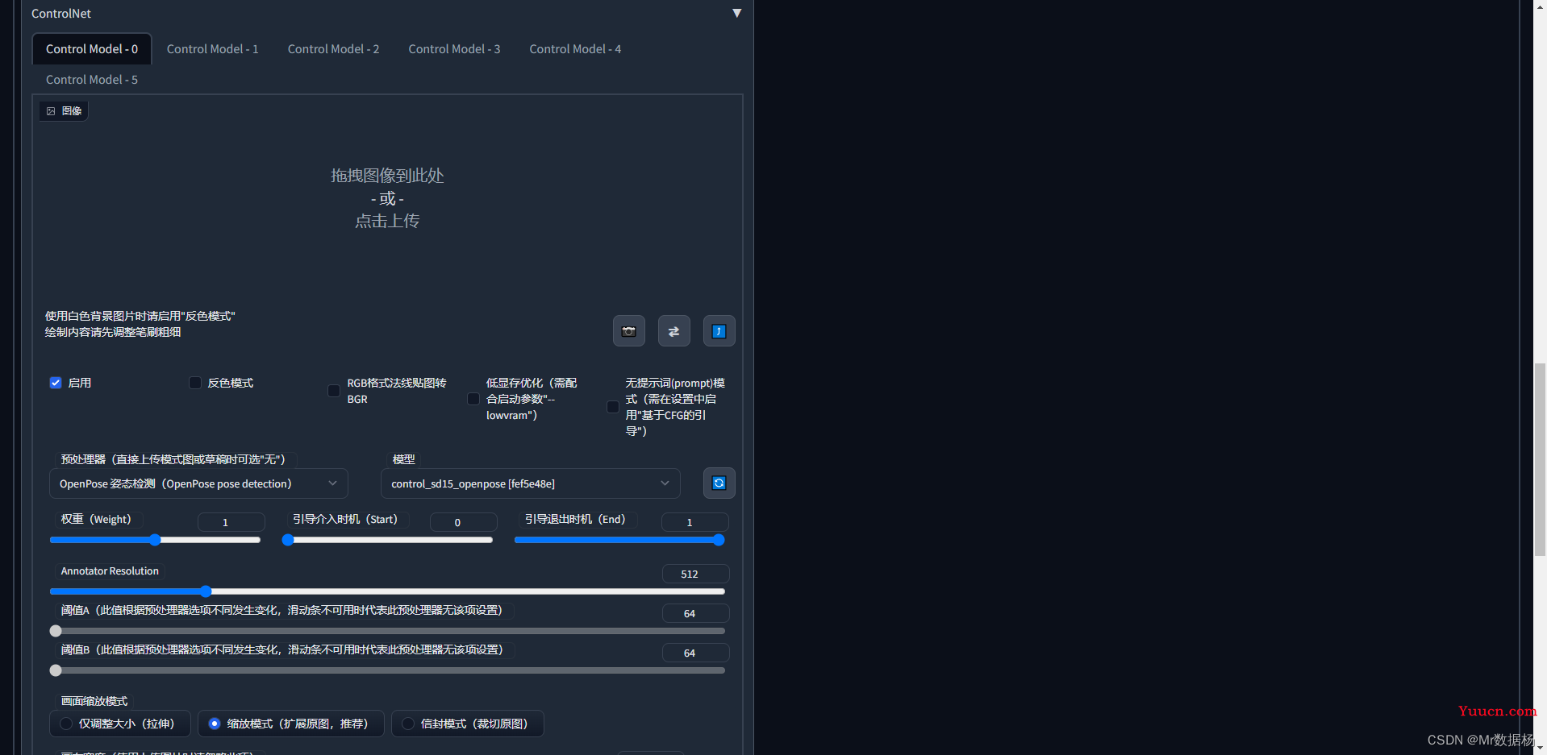Click the camera webcam icon button
1547x755 pixels.
coord(628,331)
